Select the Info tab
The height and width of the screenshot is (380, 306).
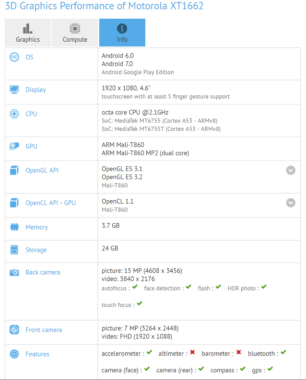pyautogui.click(x=122, y=33)
